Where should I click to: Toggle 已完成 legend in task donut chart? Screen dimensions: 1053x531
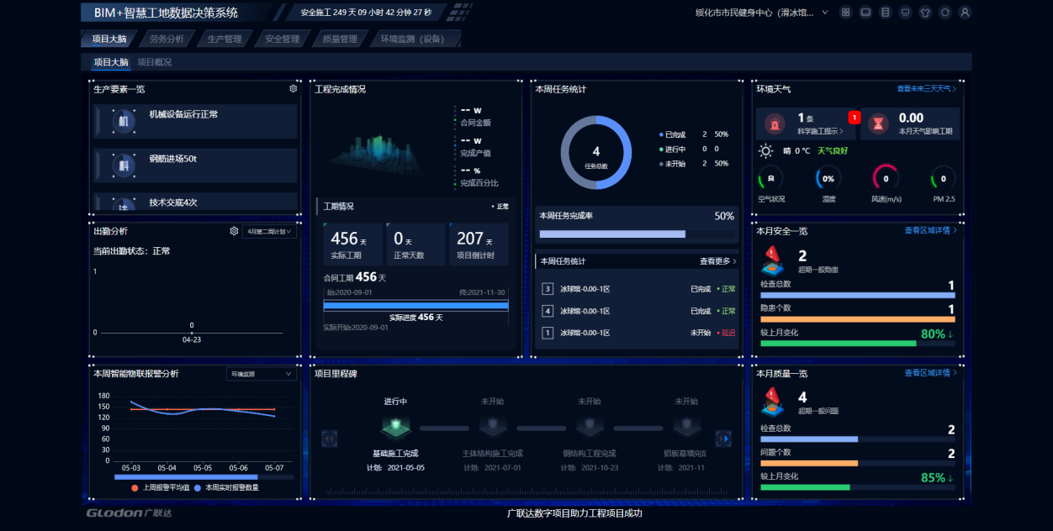pyautogui.click(x=673, y=134)
